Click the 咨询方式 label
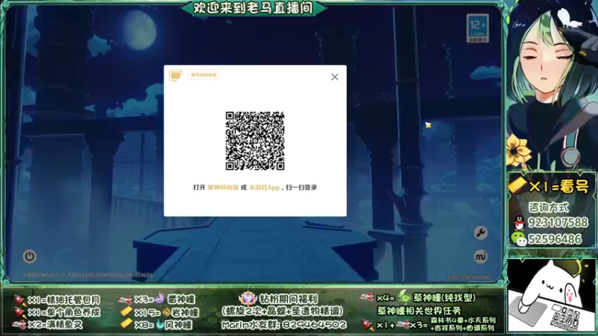The width and height of the screenshot is (598, 336). click(549, 208)
